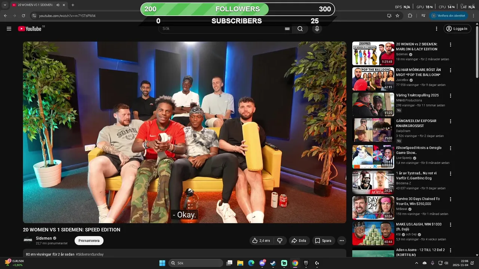Image resolution: width=479 pixels, height=269 pixels.
Task: Open MAKE US LAUGH, WIN $1000 thumbnail
Action: (373, 234)
